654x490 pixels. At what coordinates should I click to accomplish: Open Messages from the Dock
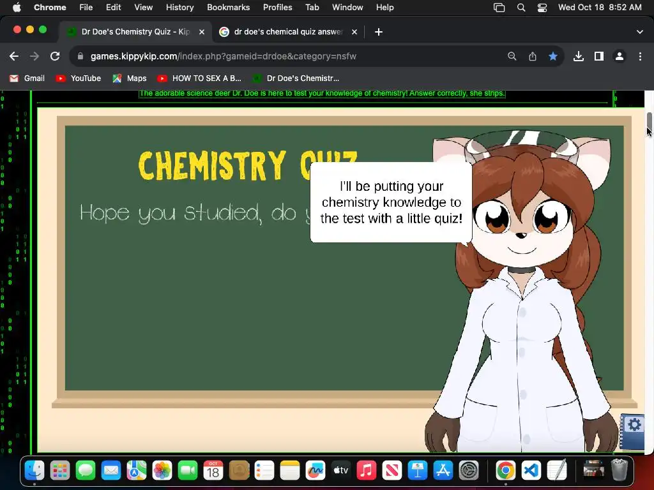pos(86,471)
